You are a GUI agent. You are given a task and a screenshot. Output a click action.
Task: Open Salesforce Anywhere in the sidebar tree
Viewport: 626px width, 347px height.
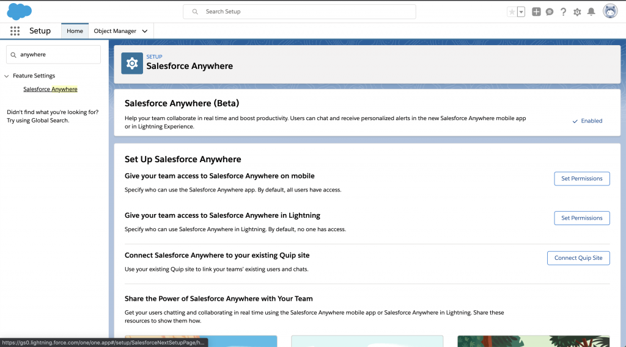[x=50, y=89]
